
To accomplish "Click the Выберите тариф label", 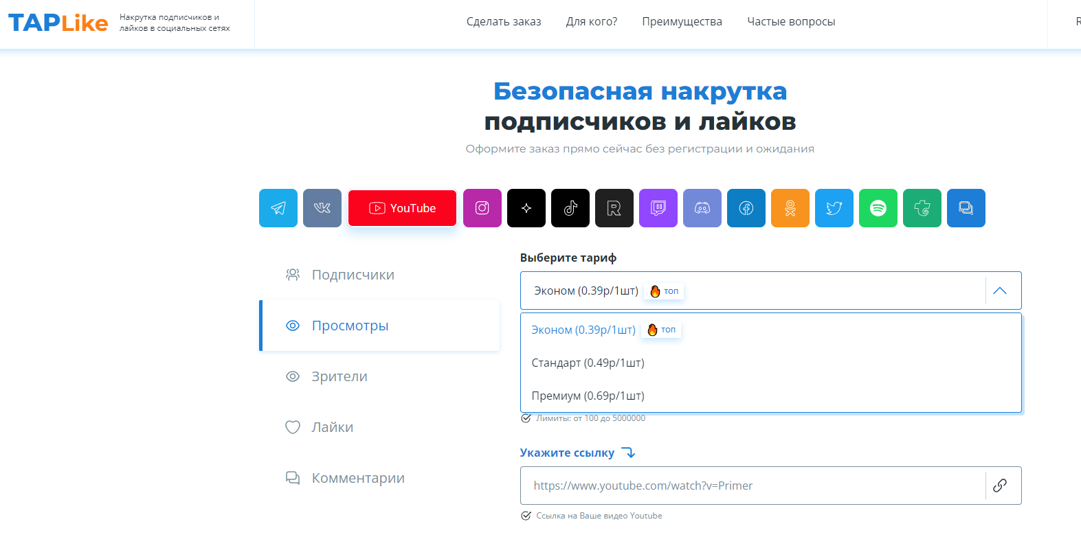I will [568, 258].
